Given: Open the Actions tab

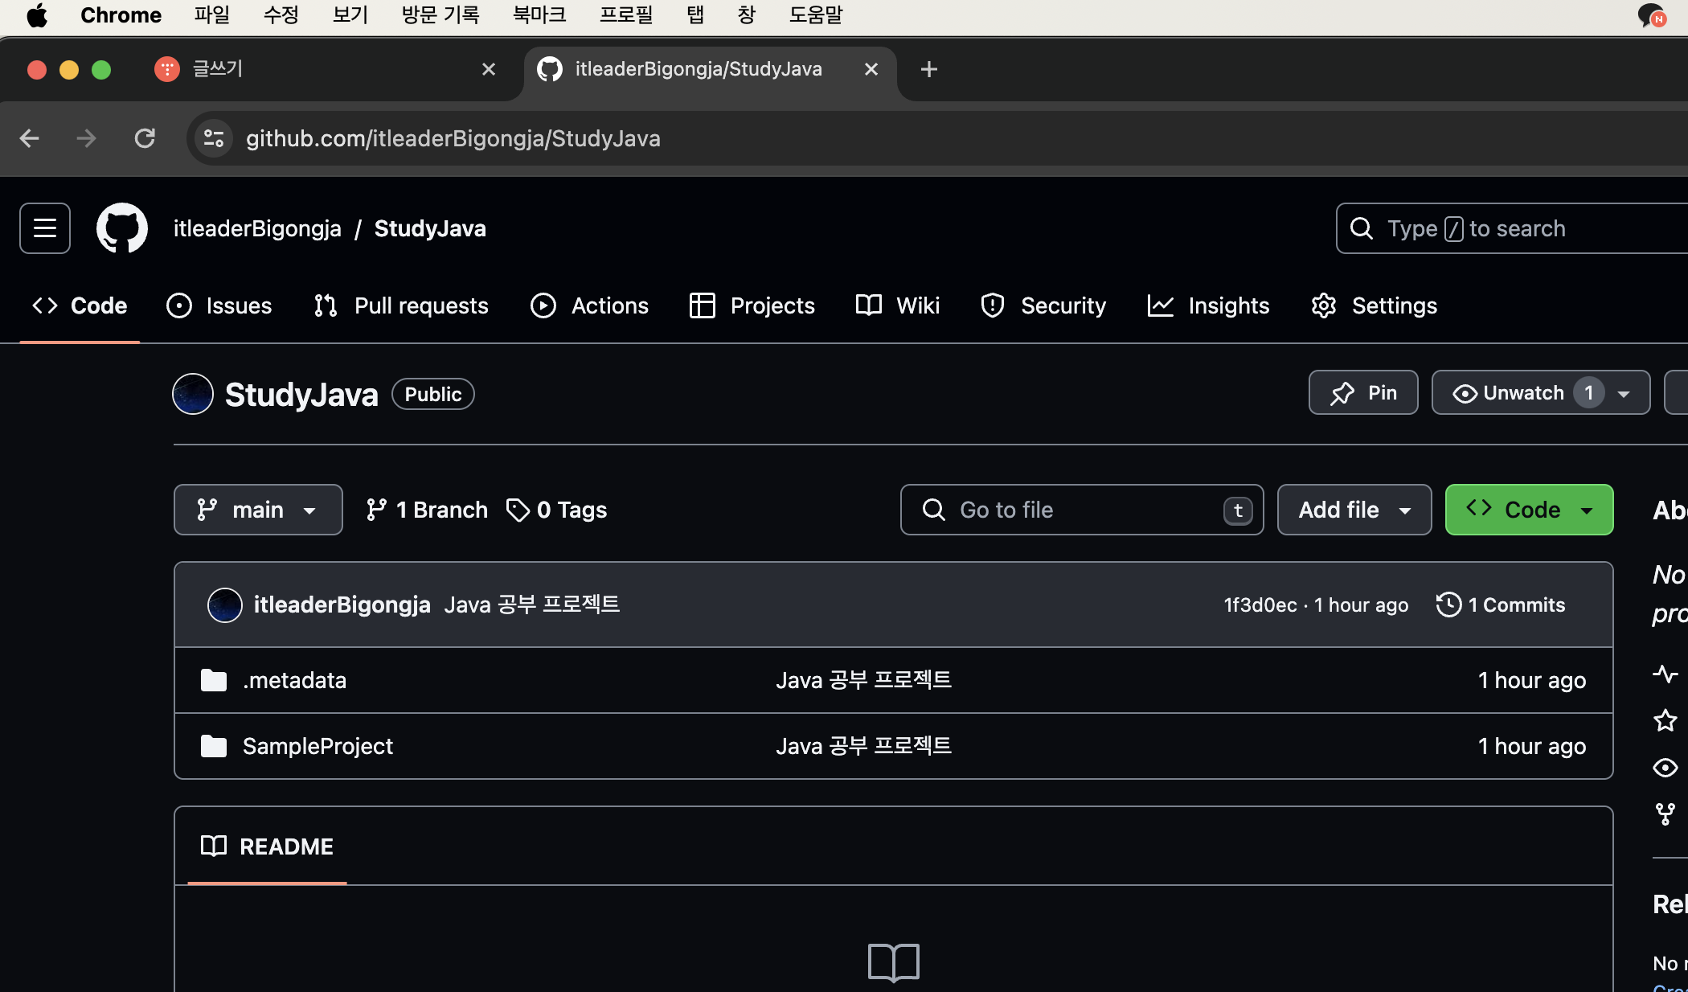Looking at the screenshot, I should 589,305.
